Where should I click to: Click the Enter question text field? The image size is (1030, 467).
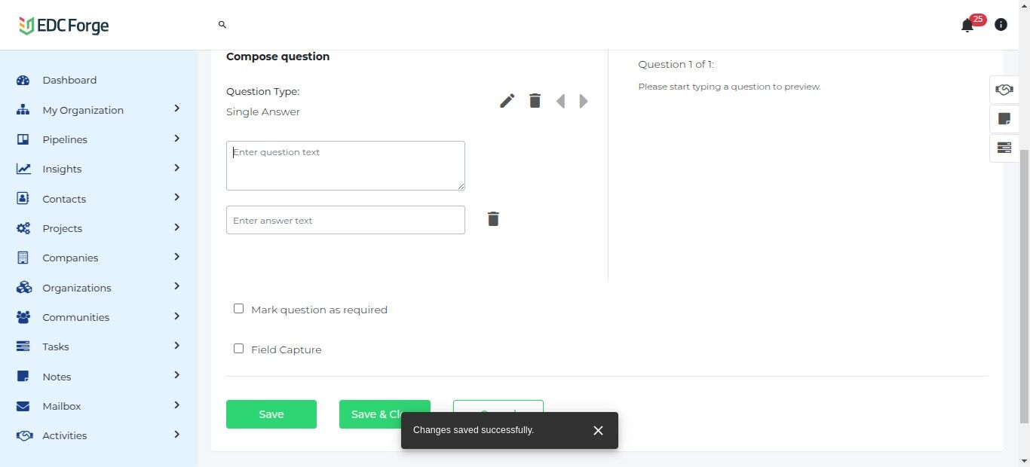pyautogui.click(x=345, y=166)
